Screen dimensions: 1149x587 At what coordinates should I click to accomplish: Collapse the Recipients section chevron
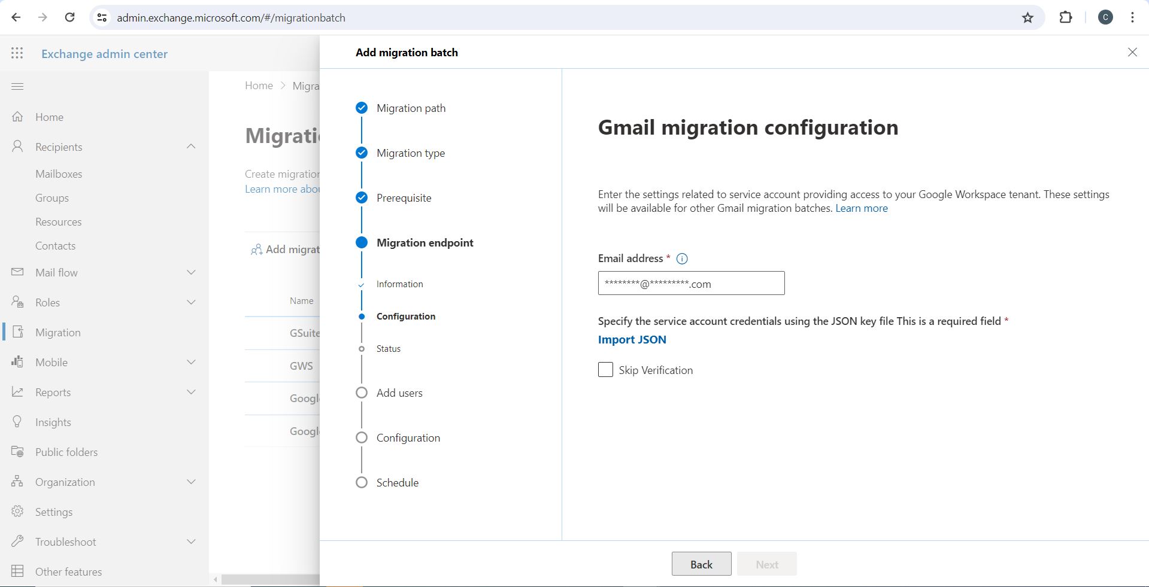pos(191,147)
